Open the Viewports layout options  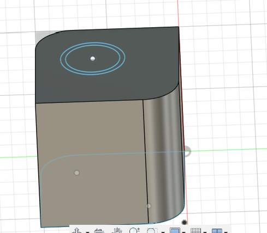pos(217,231)
